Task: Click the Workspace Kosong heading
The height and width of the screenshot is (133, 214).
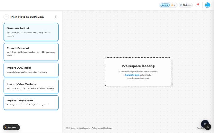Action: click(x=138, y=66)
